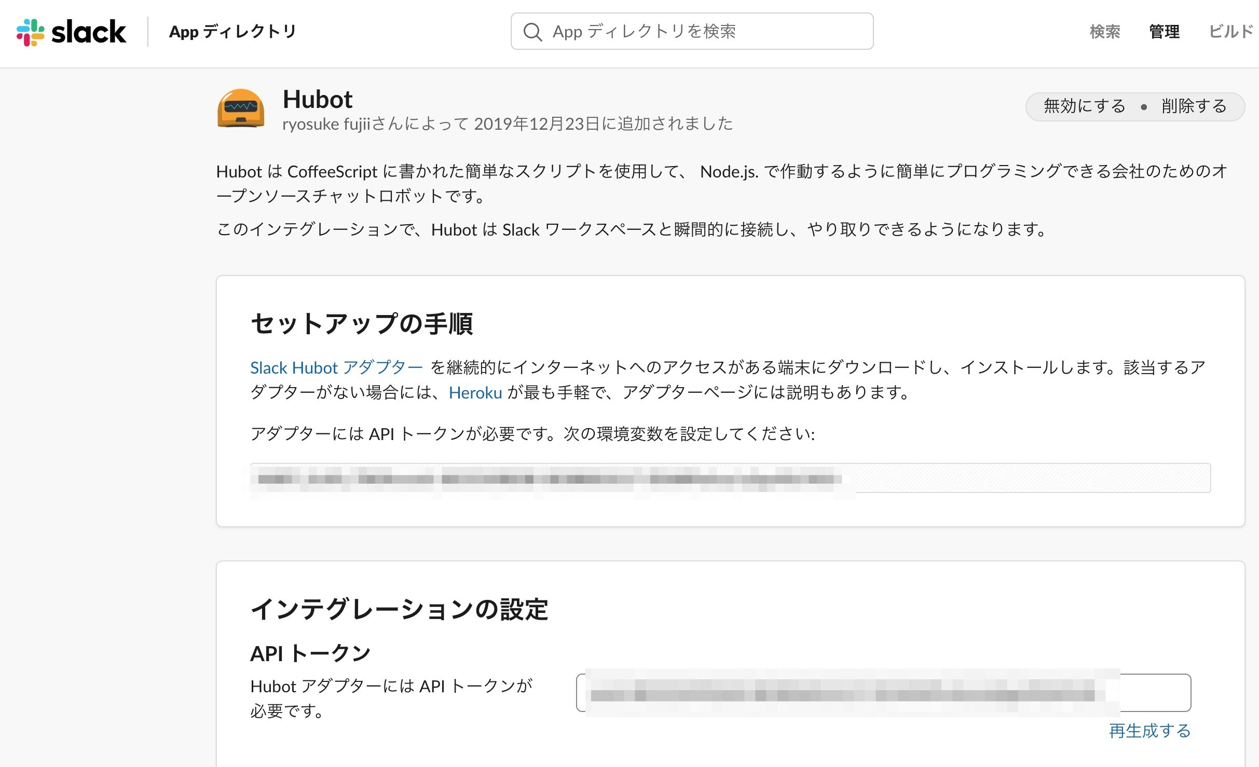This screenshot has width=1259, height=767.
Task: Click the Hubot heading title
Action: pyautogui.click(x=318, y=99)
